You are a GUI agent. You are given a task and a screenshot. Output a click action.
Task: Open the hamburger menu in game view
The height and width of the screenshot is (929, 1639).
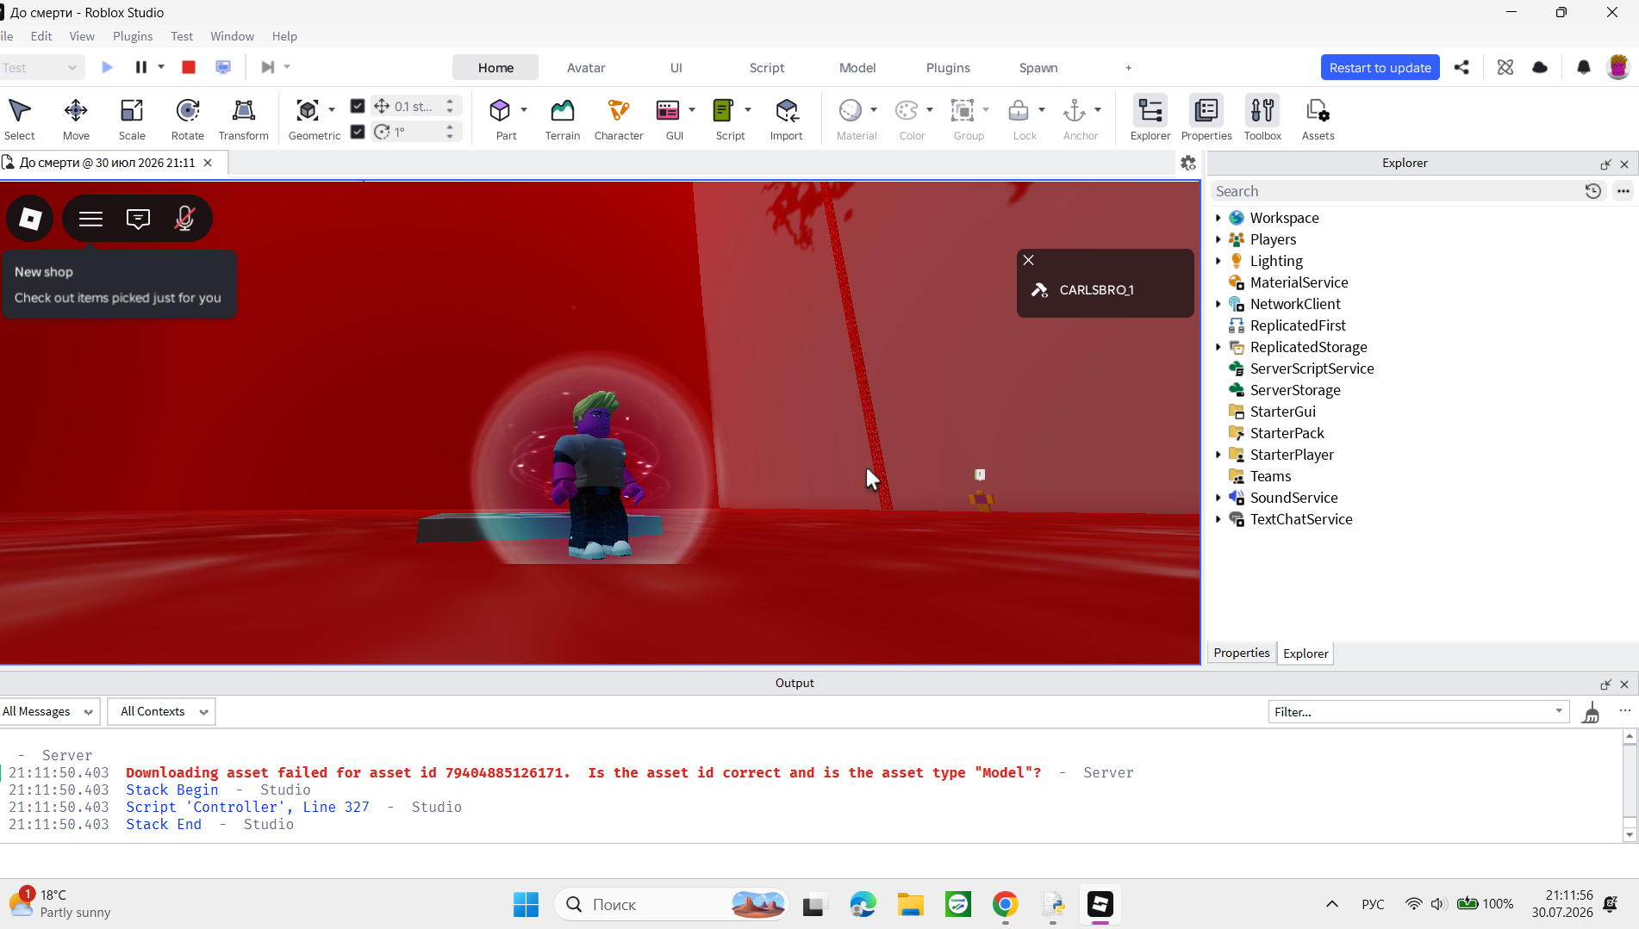click(x=90, y=219)
